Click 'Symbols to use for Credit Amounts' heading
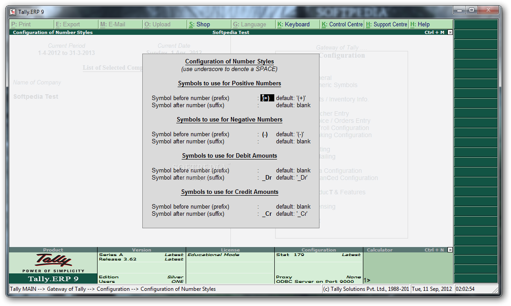 coord(230,192)
